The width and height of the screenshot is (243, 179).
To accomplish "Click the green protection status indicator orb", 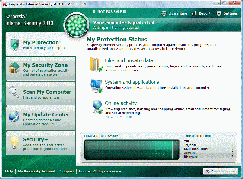I will click(76, 25).
